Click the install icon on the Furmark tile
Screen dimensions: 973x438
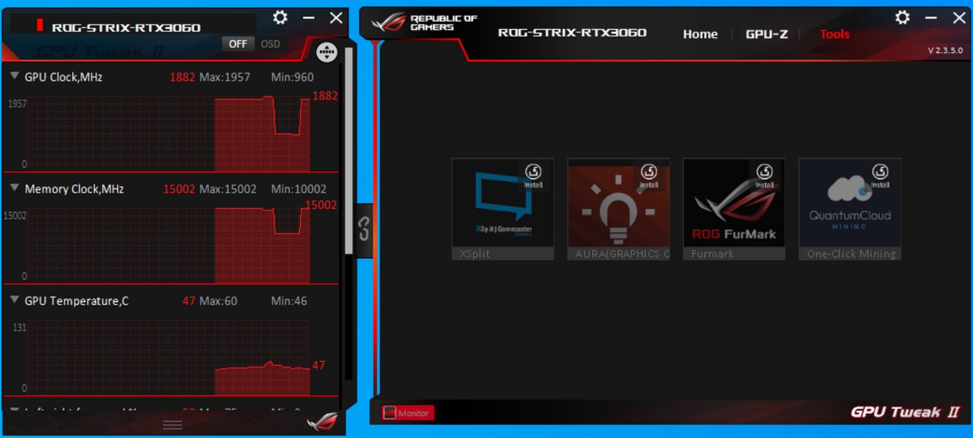(764, 176)
